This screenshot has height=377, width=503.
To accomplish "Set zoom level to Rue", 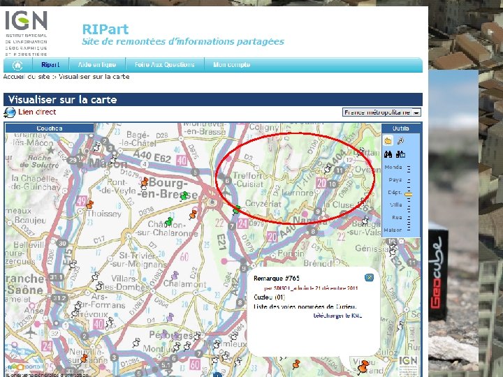I will click(397, 217).
